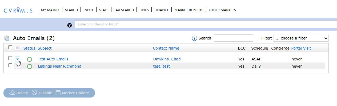This screenshot has width=337, height=106.
Task: Toggle the select-all checkbox in header
Action: (x=10, y=47)
